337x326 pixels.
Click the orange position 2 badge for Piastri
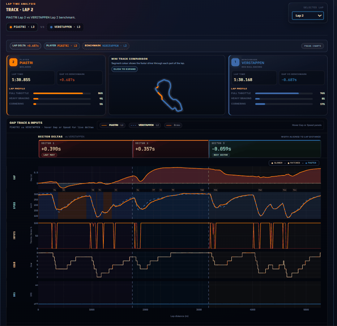tap(13, 62)
